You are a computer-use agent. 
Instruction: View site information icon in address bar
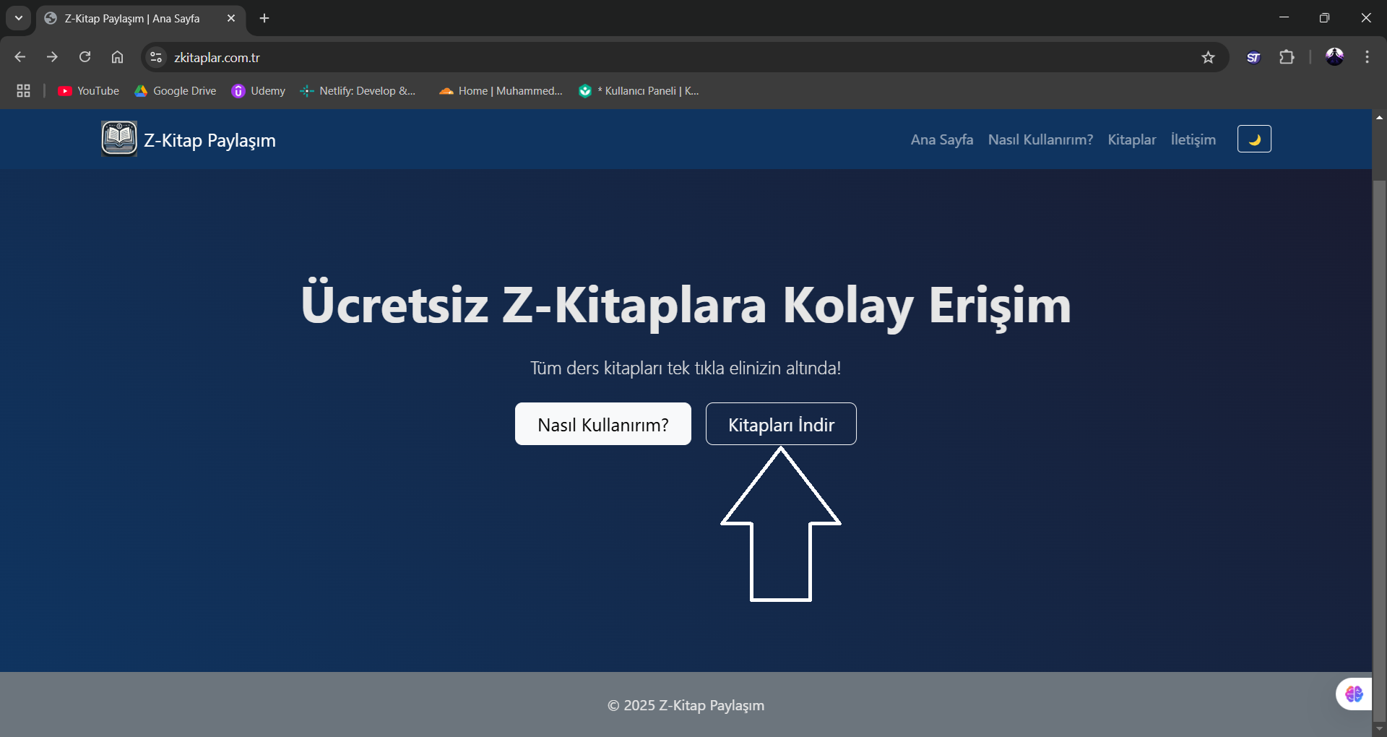click(x=155, y=57)
